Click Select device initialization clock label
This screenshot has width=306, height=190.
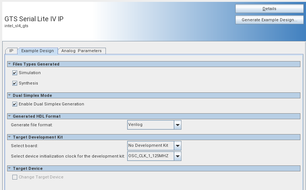point(68,156)
